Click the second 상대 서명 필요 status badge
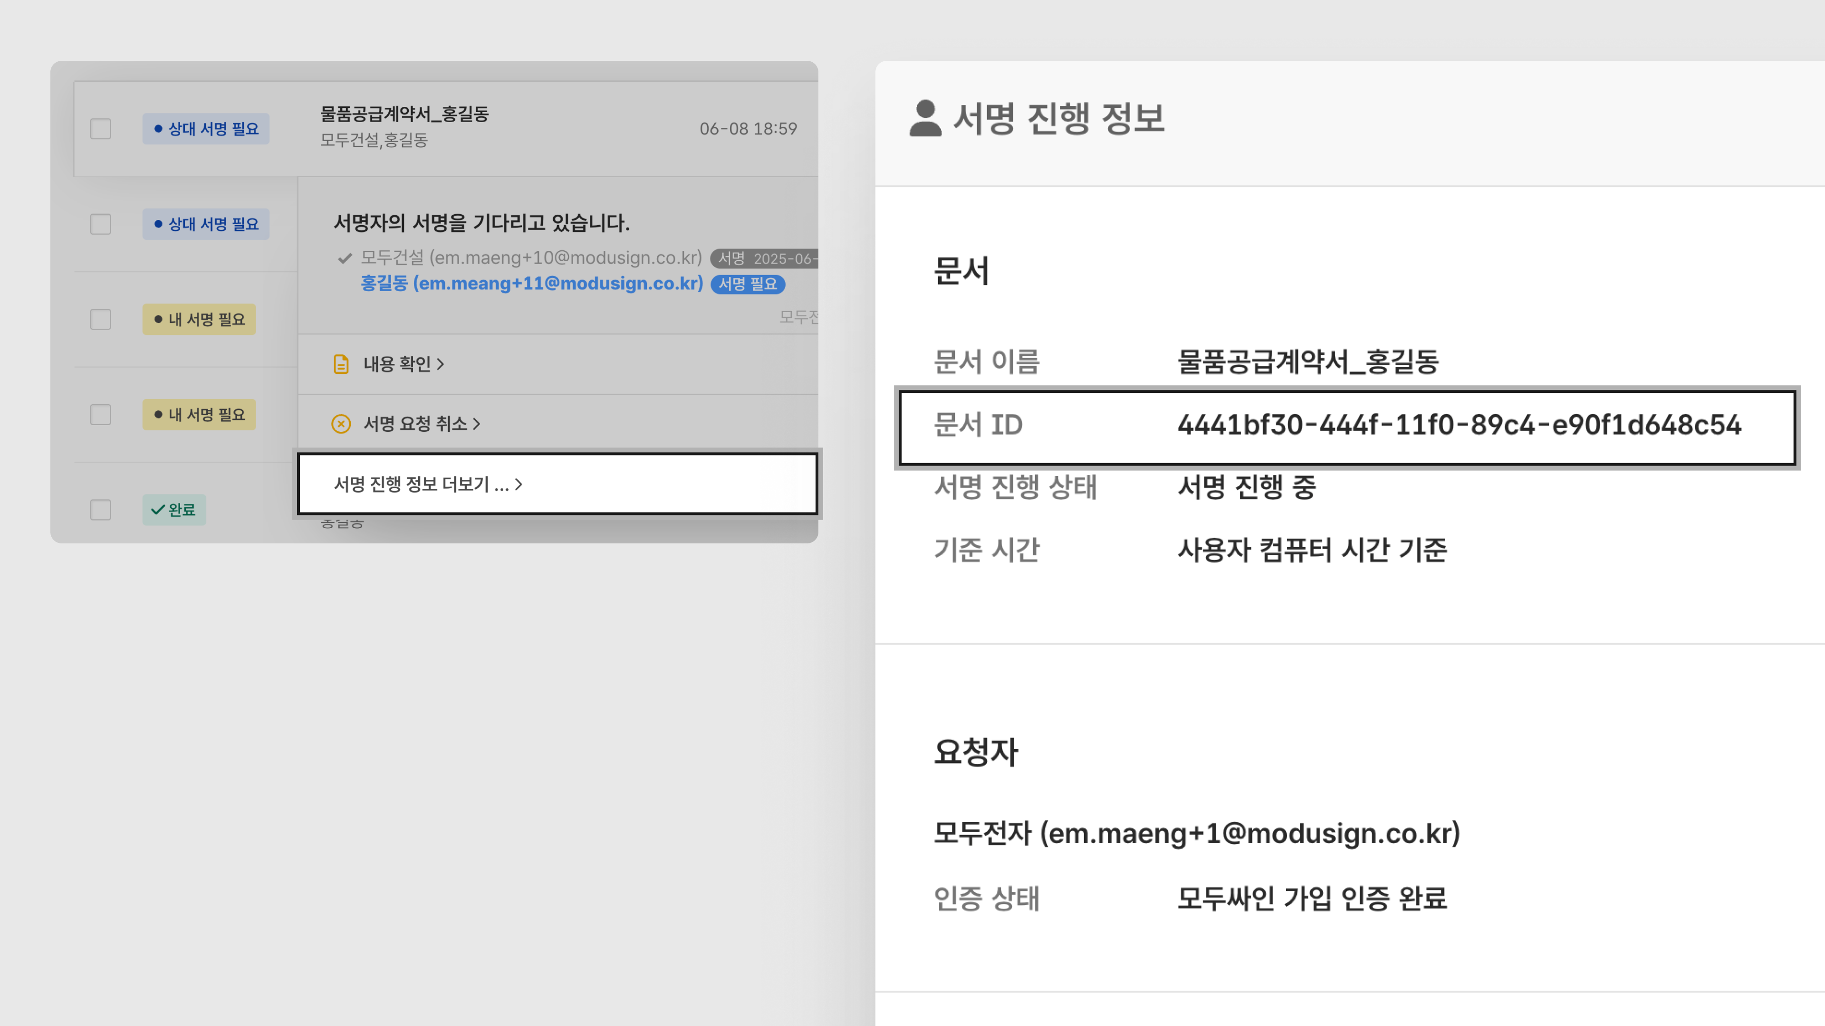 click(205, 225)
